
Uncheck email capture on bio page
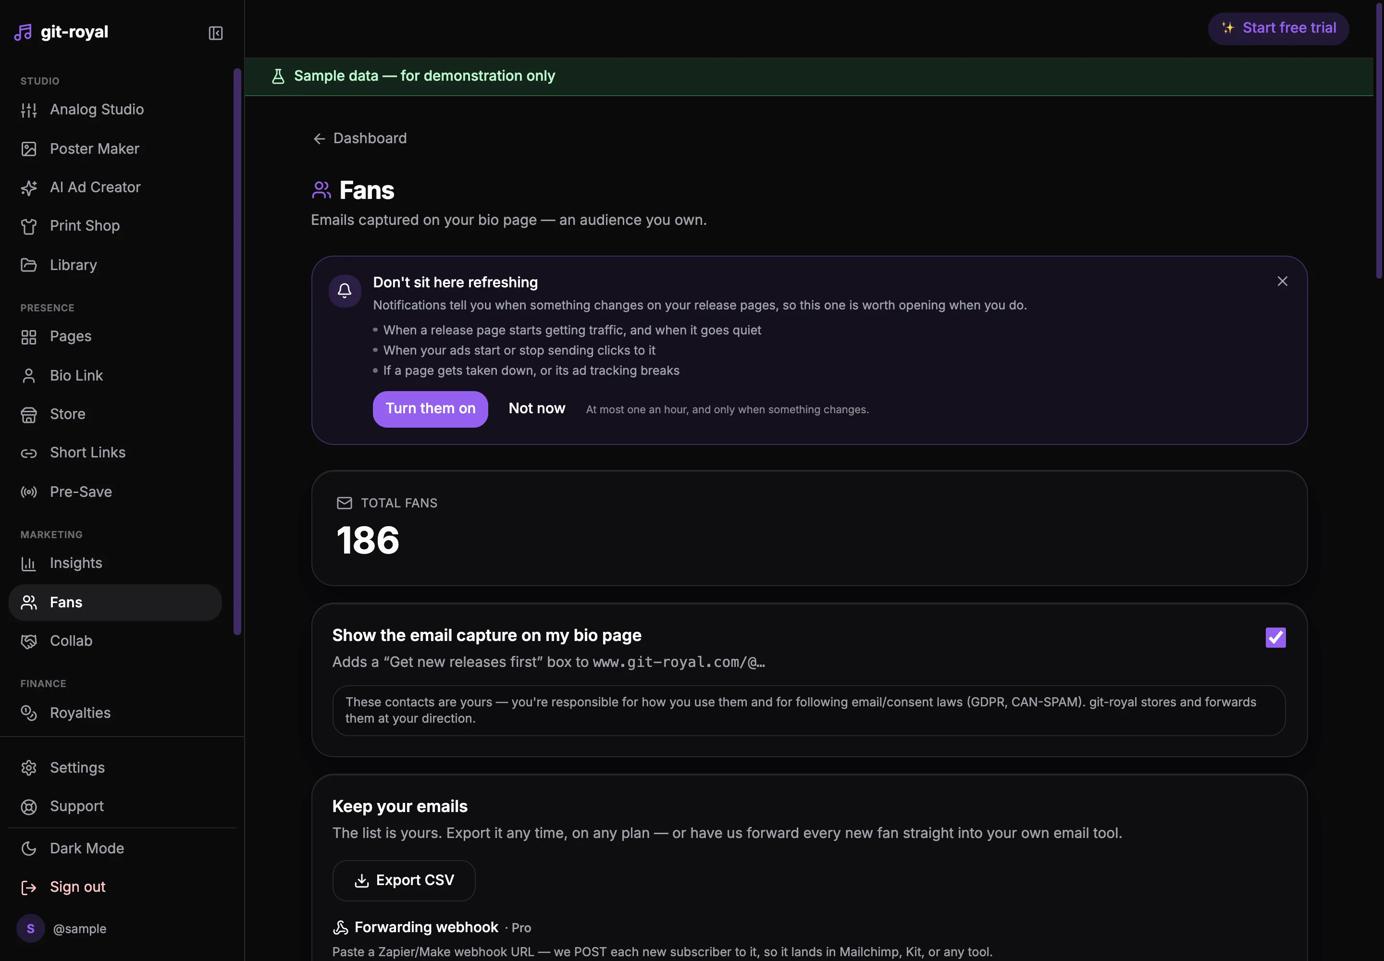[1275, 638]
